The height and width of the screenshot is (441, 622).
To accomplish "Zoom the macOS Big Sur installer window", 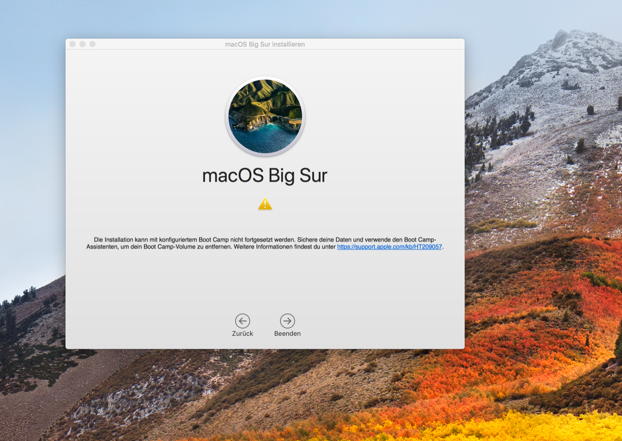I will pos(92,44).
